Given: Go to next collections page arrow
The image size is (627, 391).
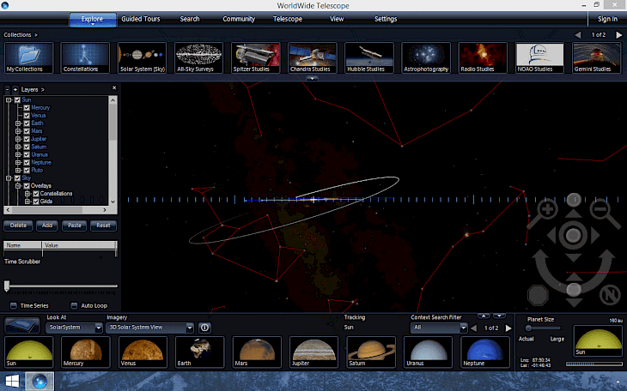Looking at the screenshot, I should pyautogui.click(x=619, y=35).
